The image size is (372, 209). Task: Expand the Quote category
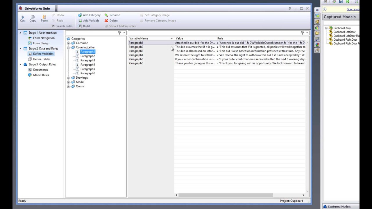69,87
